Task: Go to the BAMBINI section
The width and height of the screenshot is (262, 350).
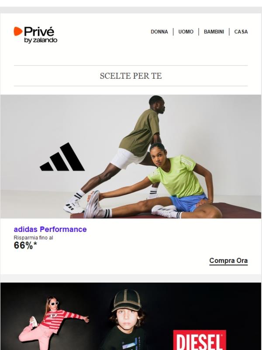Action: 214,31
